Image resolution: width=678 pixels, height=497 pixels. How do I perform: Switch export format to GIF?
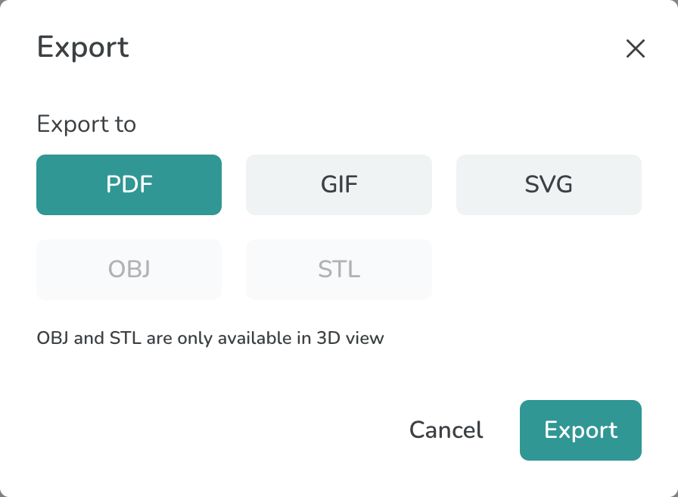pos(339,185)
